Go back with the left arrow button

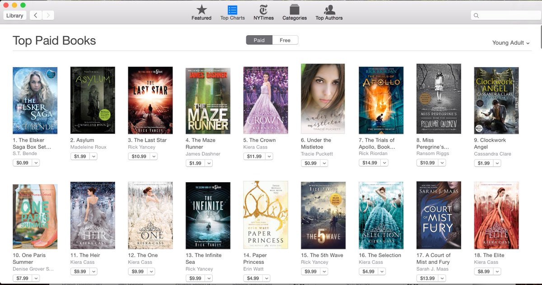36,15
